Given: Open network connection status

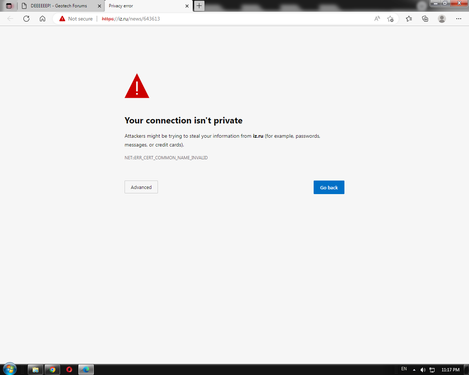Looking at the screenshot, I should pyautogui.click(x=432, y=370).
